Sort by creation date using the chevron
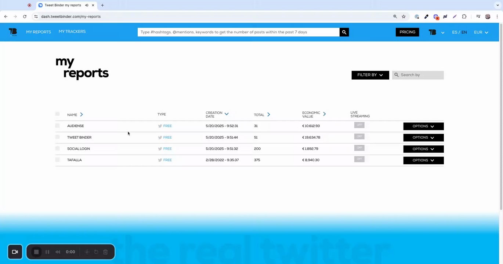The image size is (503, 264). (227, 114)
